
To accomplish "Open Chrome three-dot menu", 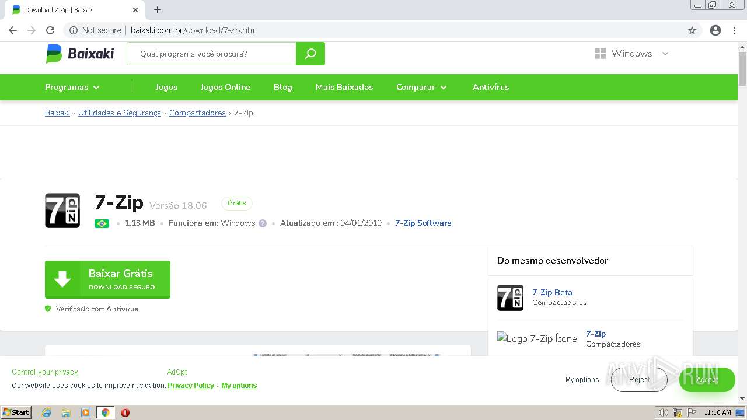I will tap(734, 30).
